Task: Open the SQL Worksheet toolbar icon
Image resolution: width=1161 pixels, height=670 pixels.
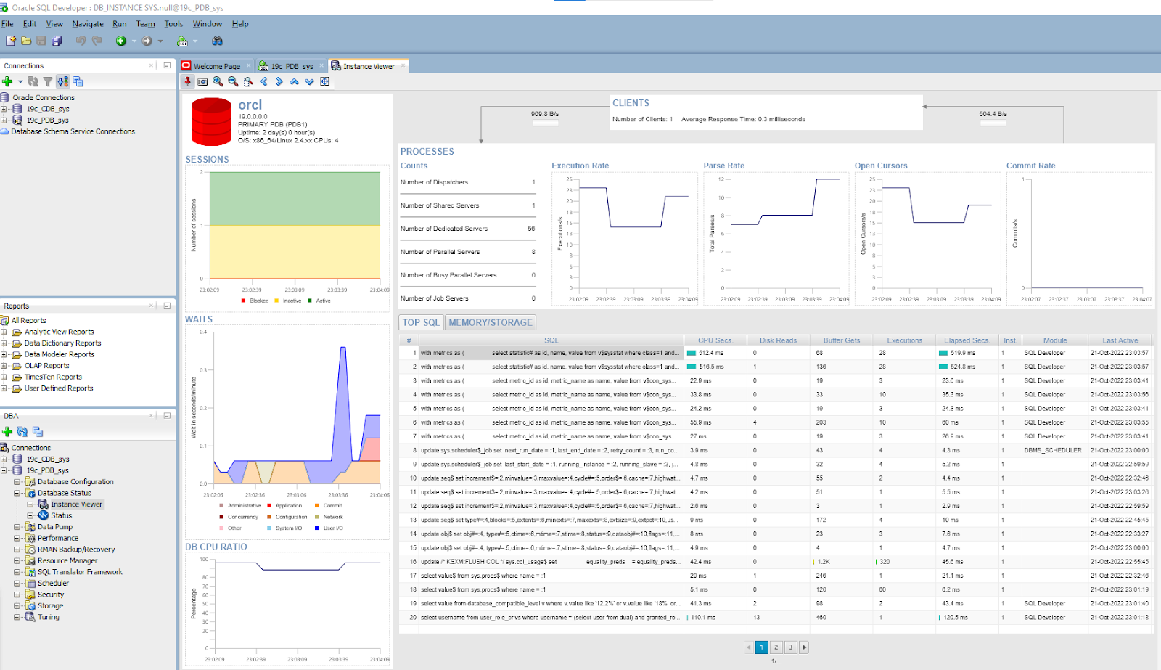Action: (182, 41)
